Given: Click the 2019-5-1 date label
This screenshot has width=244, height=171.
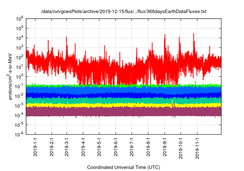Looking at the screenshot, I should [99, 147].
